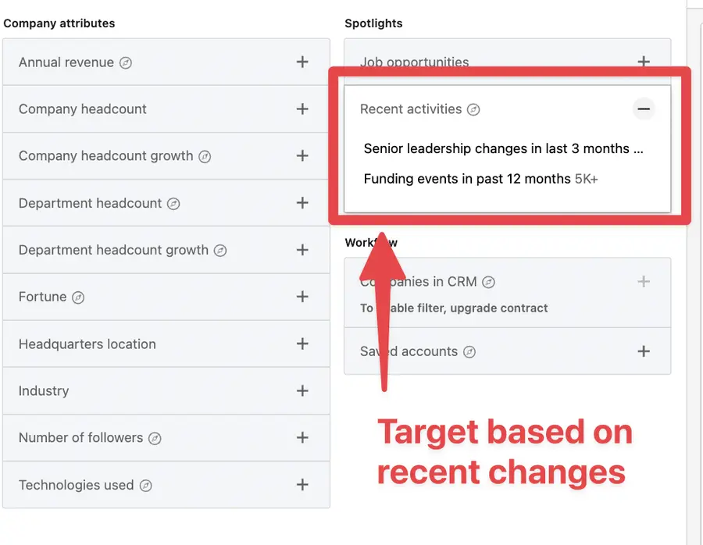Add the Annual revenue filter with plus icon
Image resolution: width=703 pixels, height=545 pixels.
tap(302, 62)
